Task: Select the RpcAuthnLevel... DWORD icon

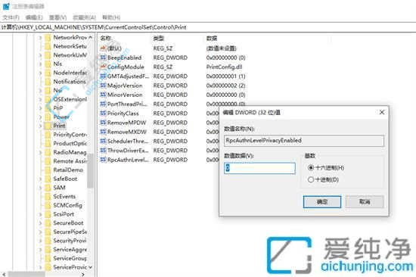Action: [103, 160]
